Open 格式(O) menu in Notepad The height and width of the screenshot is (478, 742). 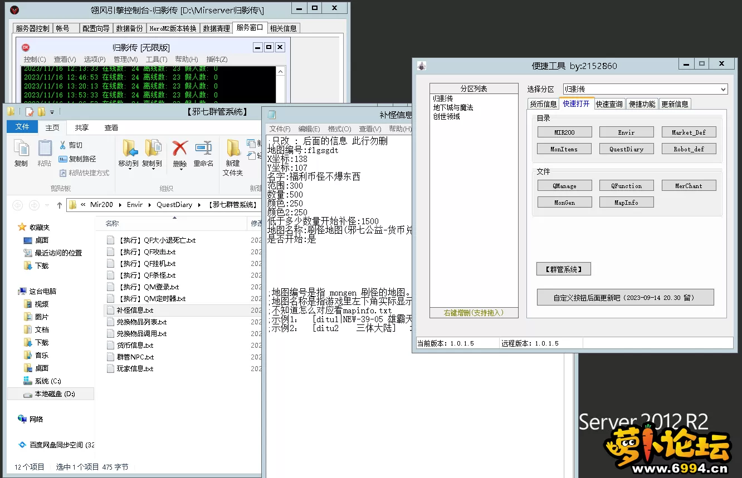click(339, 129)
